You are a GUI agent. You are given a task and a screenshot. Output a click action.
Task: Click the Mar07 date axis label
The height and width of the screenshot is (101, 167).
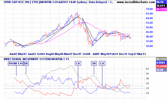coord(68,54)
